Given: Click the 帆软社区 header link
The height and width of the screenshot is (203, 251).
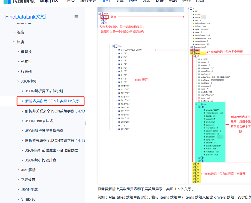Looking at the screenshot, I should coord(49,1).
